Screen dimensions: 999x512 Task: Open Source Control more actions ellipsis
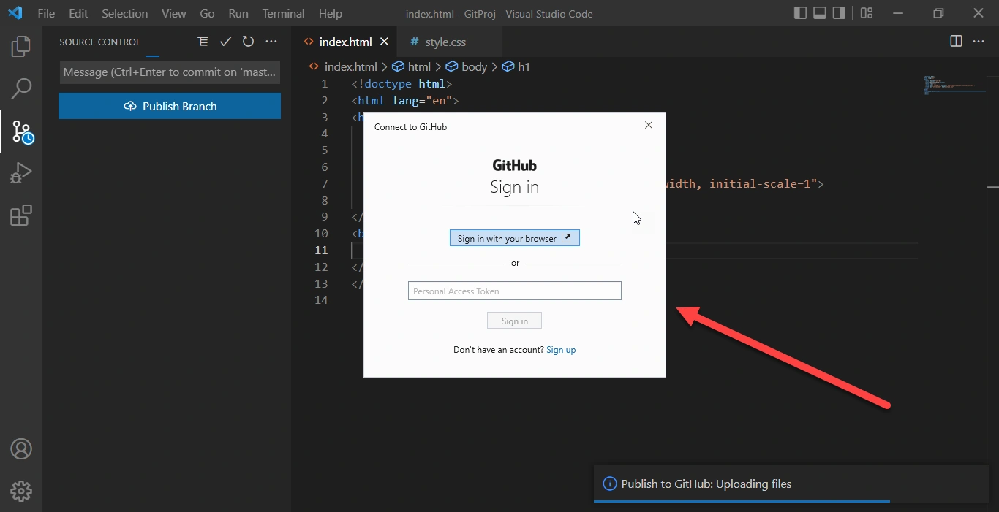[271, 42]
